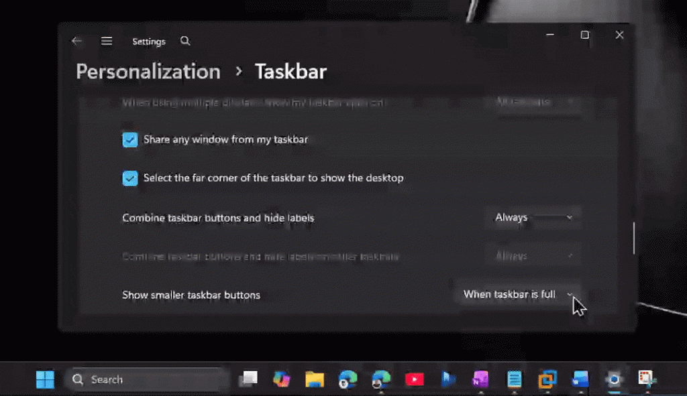Open the Show smaller taskbar buttons dropdown
This screenshot has width=687, height=396.
tap(518, 294)
